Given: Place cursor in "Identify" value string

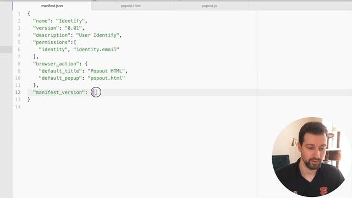Looking at the screenshot, I should coord(70,21).
